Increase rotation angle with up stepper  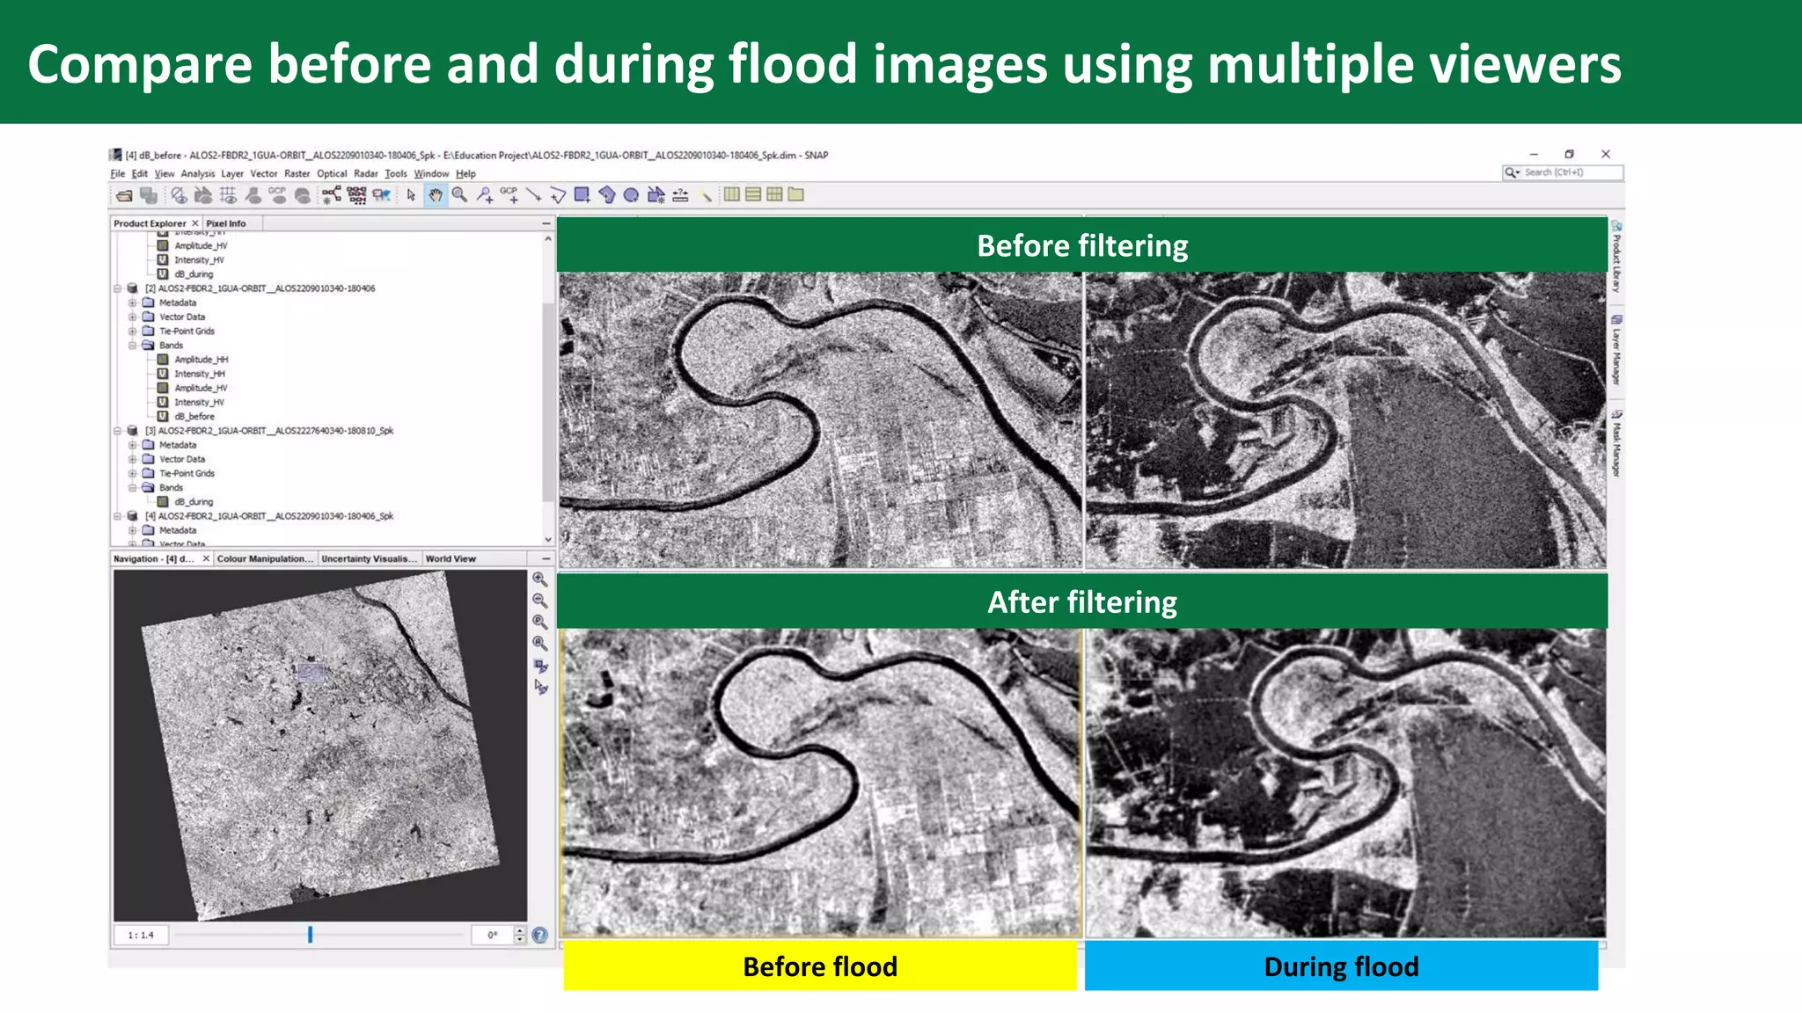[520, 930]
